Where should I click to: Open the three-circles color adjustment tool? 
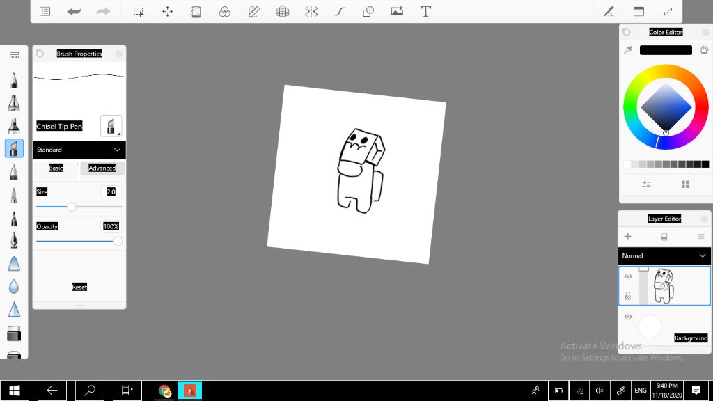[x=225, y=11]
